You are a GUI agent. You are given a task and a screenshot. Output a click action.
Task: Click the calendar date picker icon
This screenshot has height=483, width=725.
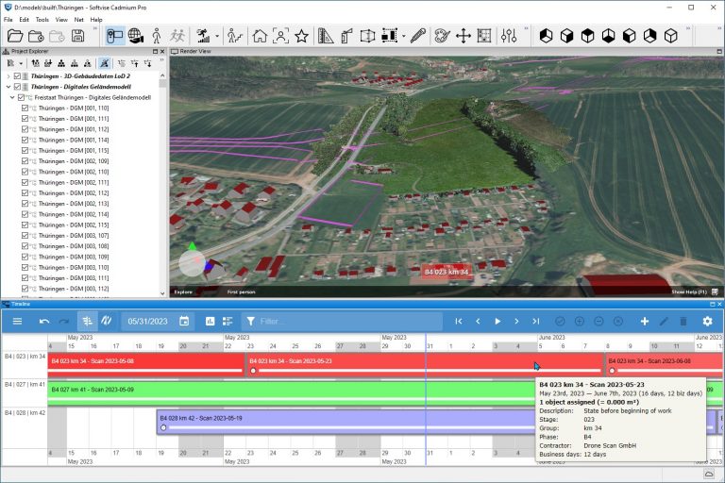pos(184,322)
